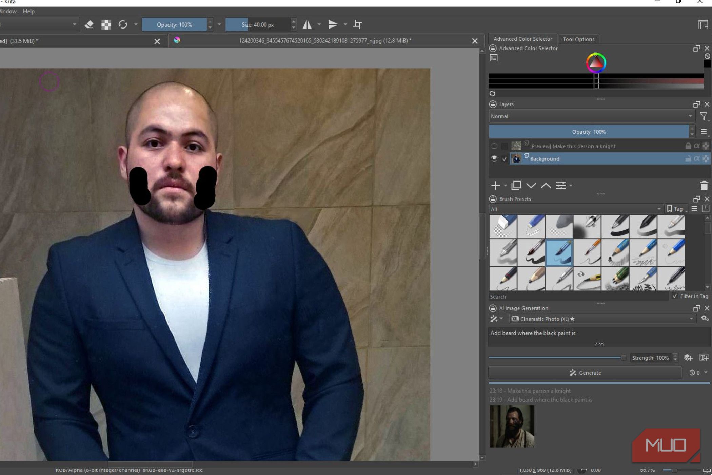712x475 pixels.
Task: Toggle lock on Preview knight layer
Action: pos(688,146)
